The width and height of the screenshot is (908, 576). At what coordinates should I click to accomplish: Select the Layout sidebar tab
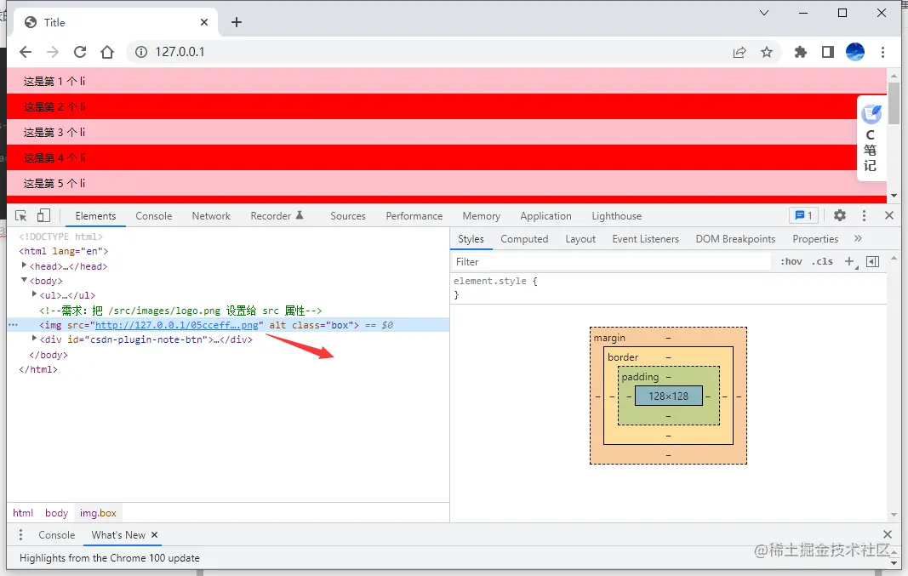[x=580, y=239]
